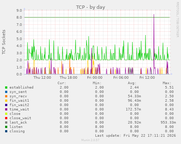Click the 'Fri 12:00' time axis label
The width and height of the screenshot is (181, 144).
tap(147, 78)
